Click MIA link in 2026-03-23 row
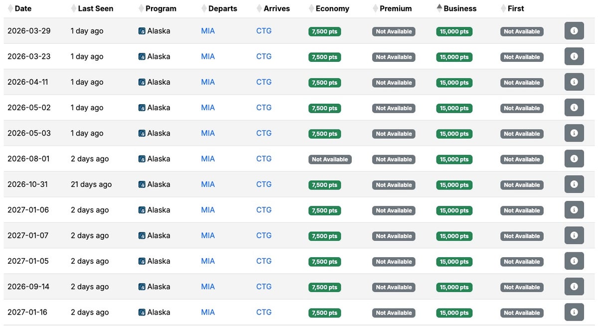 pos(208,56)
